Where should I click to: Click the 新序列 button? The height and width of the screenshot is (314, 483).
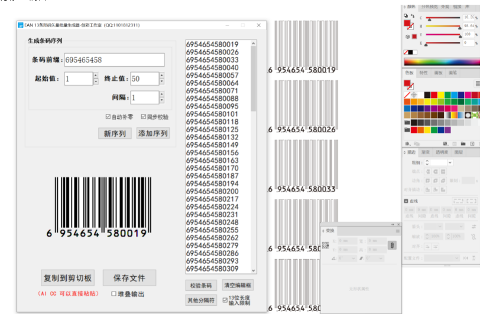click(115, 133)
